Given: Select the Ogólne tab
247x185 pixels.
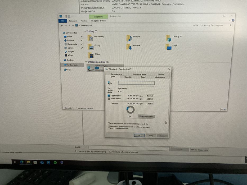Looking at the screenshot, I should 113,77.
